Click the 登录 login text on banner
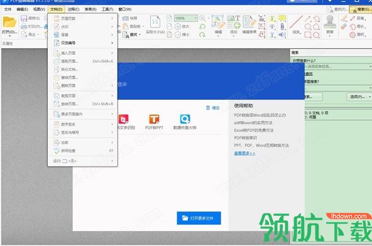Screen dimensions: 372x246 [x=123, y=84]
